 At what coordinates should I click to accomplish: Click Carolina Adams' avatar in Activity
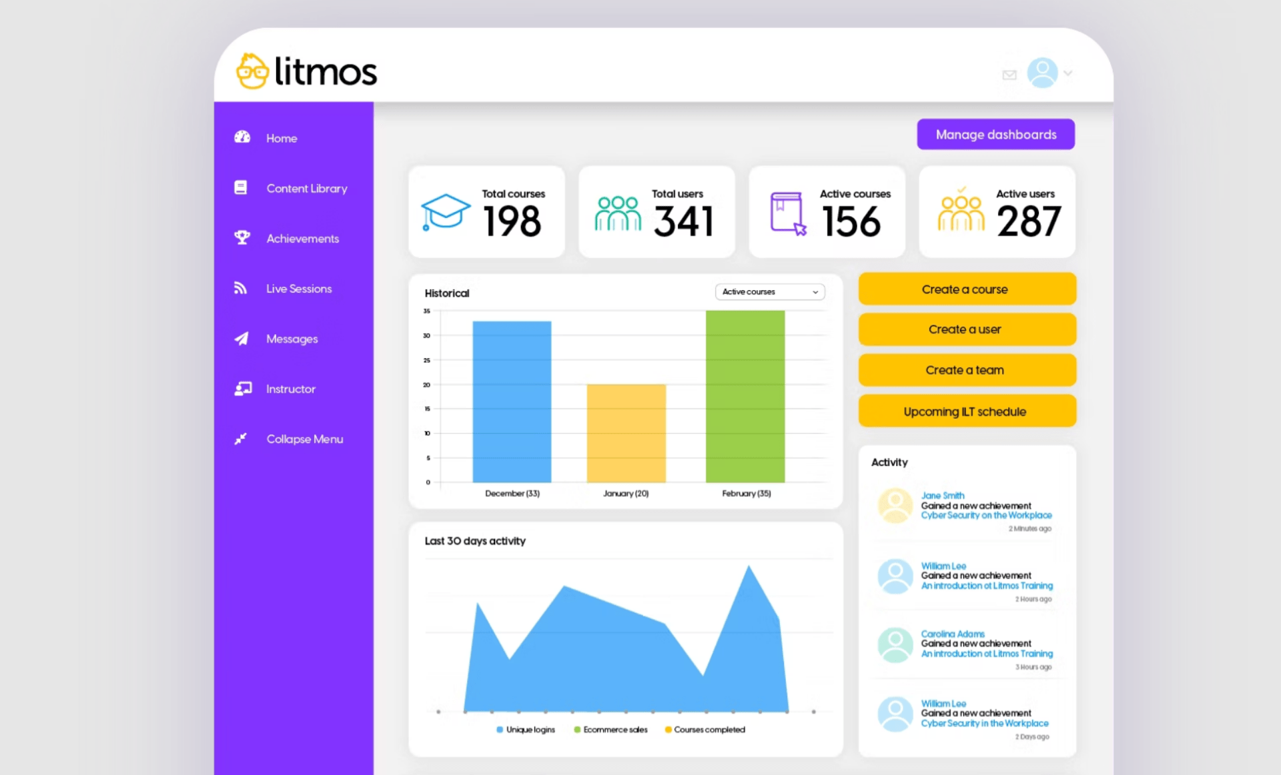(x=895, y=645)
